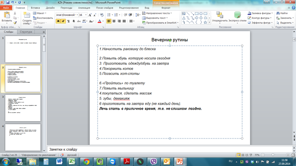Switch to the Структура pane tab
Image resolution: width=296 pixels, height=166 pixels.
click(26, 32)
